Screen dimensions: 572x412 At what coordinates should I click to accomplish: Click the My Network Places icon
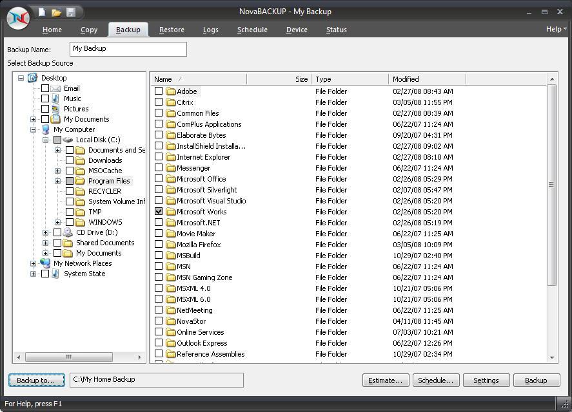pos(46,263)
